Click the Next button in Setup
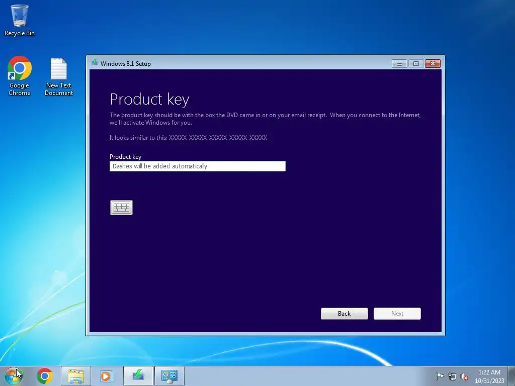Image resolution: width=515 pixels, height=386 pixels. [397, 314]
